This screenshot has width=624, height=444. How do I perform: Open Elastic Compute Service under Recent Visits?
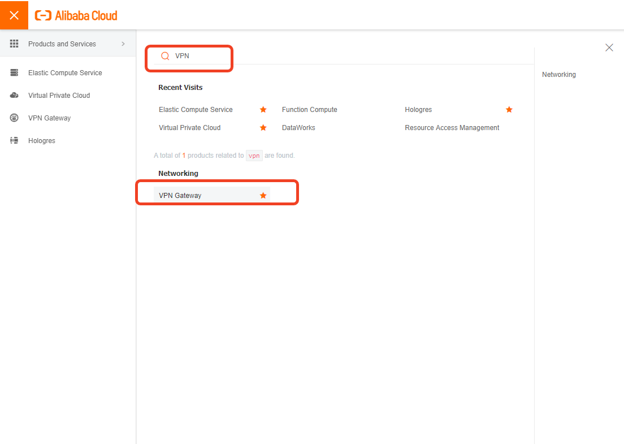[x=196, y=110]
